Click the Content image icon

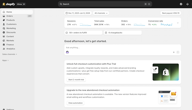4,36
